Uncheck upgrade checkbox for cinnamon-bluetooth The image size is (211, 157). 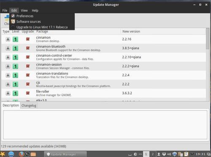coord(28,48)
